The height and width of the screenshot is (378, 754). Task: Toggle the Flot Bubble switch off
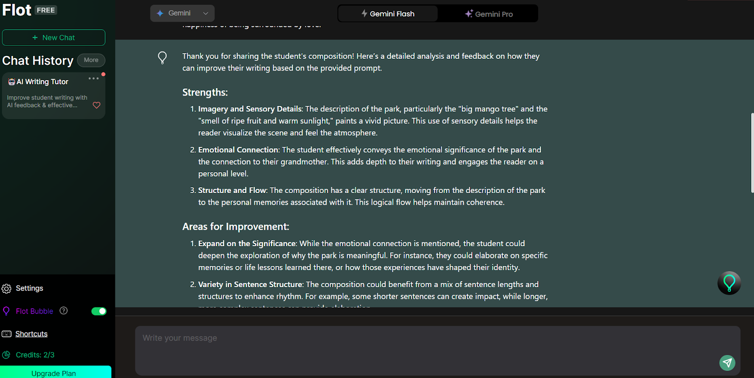pyautogui.click(x=99, y=311)
